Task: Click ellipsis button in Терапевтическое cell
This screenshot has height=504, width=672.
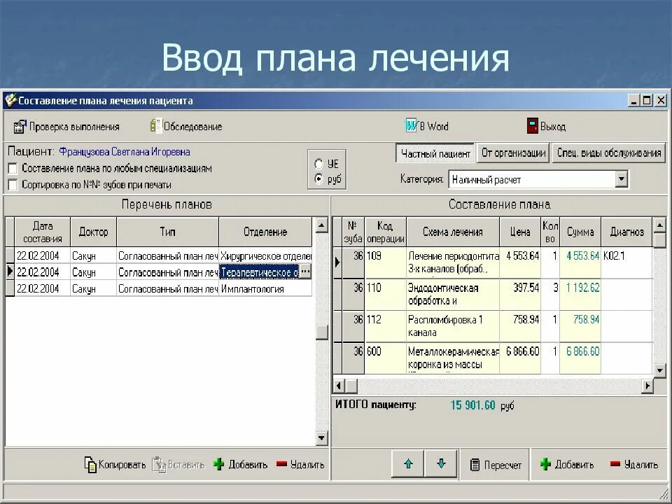Action: tap(304, 272)
